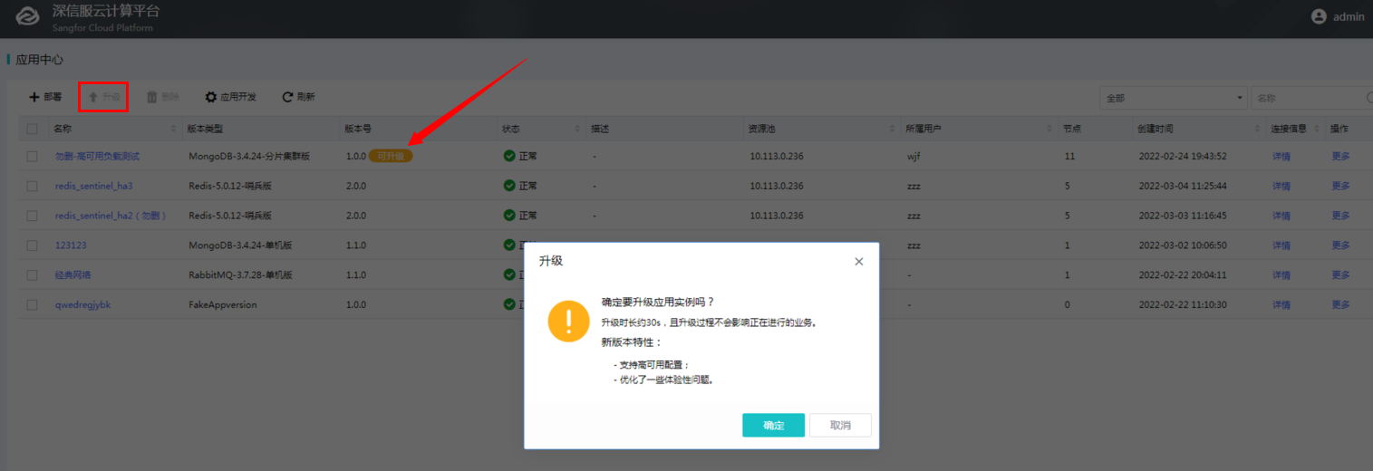Close the 升级 dialog with X
Image resolution: width=1373 pixels, height=471 pixels.
tap(859, 261)
